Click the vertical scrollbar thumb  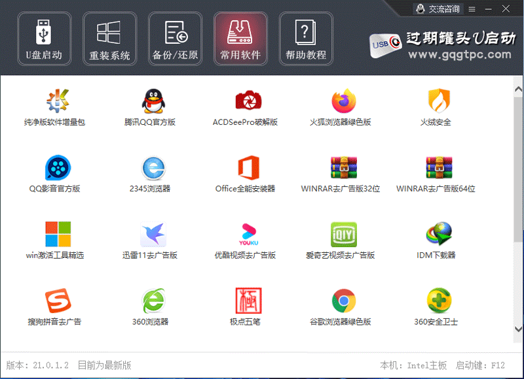click(518, 169)
